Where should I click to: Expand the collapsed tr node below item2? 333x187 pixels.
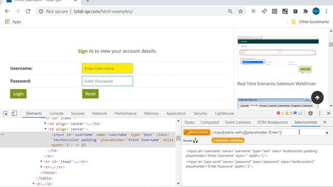[x=42, y=167]
